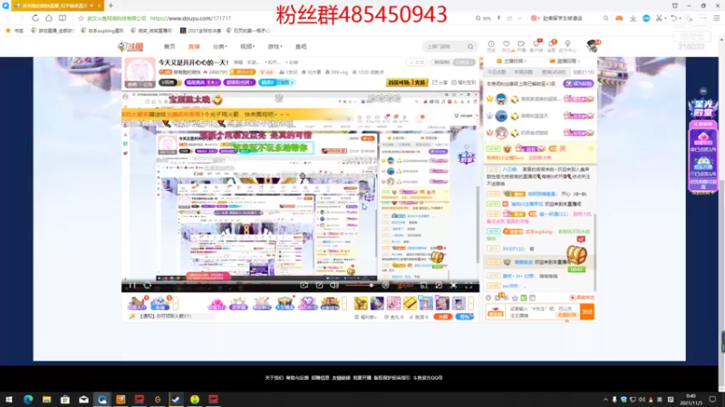Open the browser download icon

[x=633, y=18]
